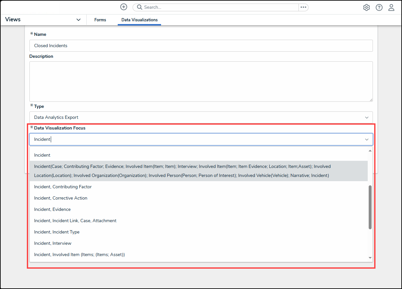Screen dimensions: 402x289
Task: Open the help question mark icon
Action: (379, 8)
